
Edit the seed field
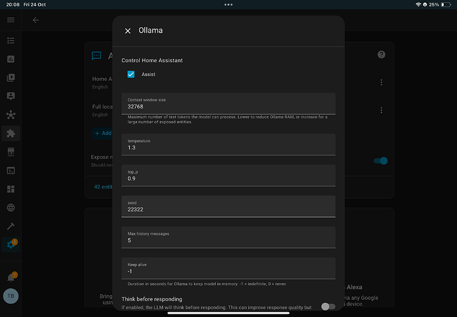[x=228, y=206]
